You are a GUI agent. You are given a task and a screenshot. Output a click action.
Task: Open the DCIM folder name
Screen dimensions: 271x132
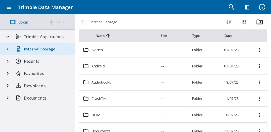[x=96, y=115]
